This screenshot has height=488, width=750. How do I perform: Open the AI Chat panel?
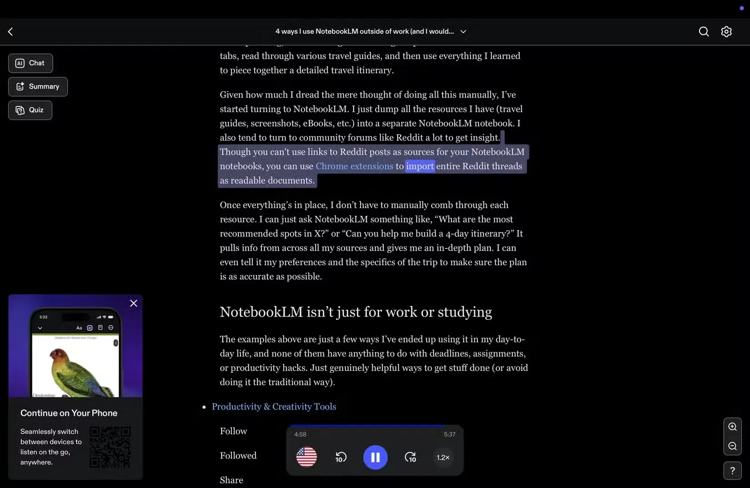(x=30, y=63)
